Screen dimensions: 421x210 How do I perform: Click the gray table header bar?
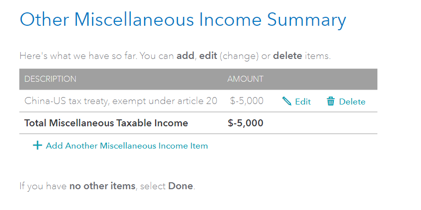tap(198, 79)
